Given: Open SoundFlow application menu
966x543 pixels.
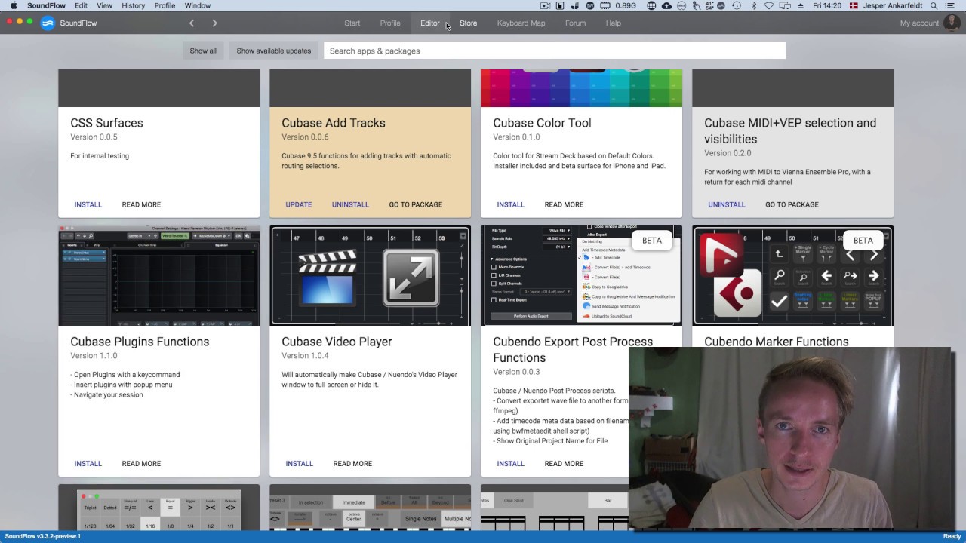Looking at the screenshot, I should point(46,5).
